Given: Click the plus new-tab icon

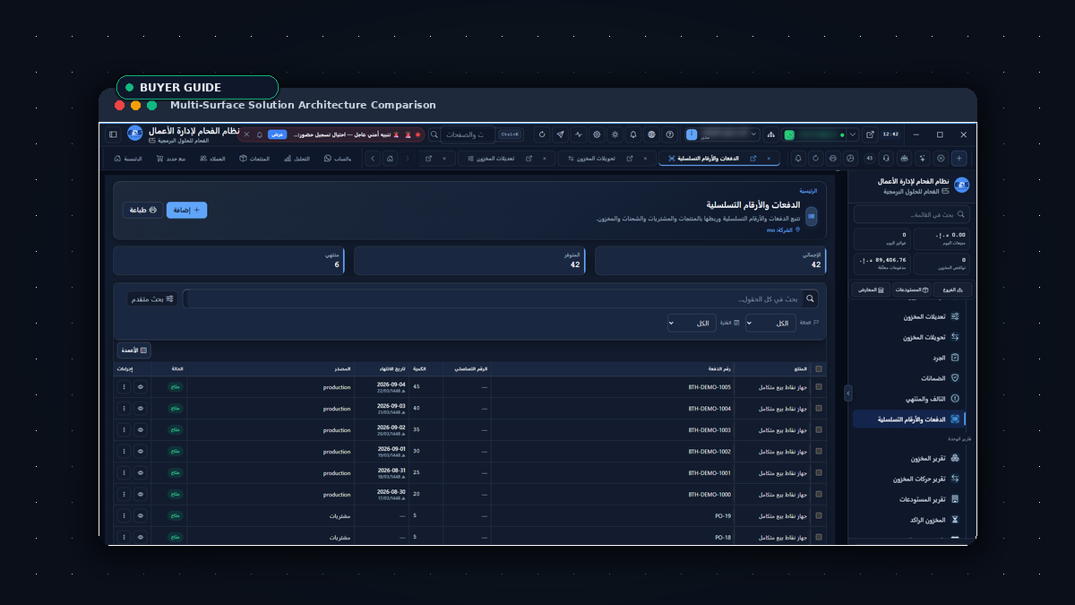Looking at the screenshot, I should (959, 159).
